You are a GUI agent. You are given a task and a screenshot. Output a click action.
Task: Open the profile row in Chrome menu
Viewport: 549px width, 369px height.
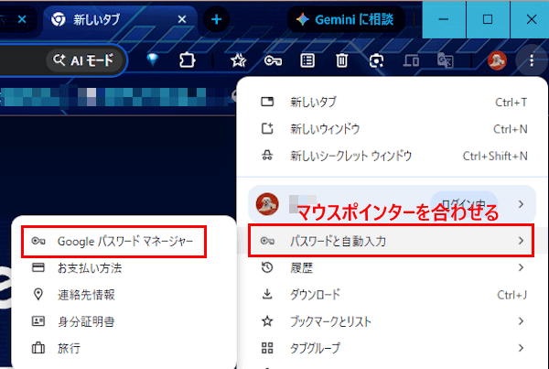pyautogui.click(x=393, y=204)
